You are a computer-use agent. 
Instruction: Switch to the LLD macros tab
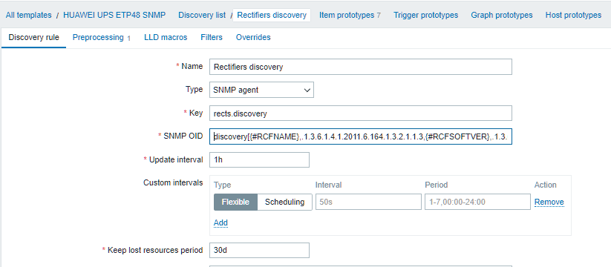point(166,37)
